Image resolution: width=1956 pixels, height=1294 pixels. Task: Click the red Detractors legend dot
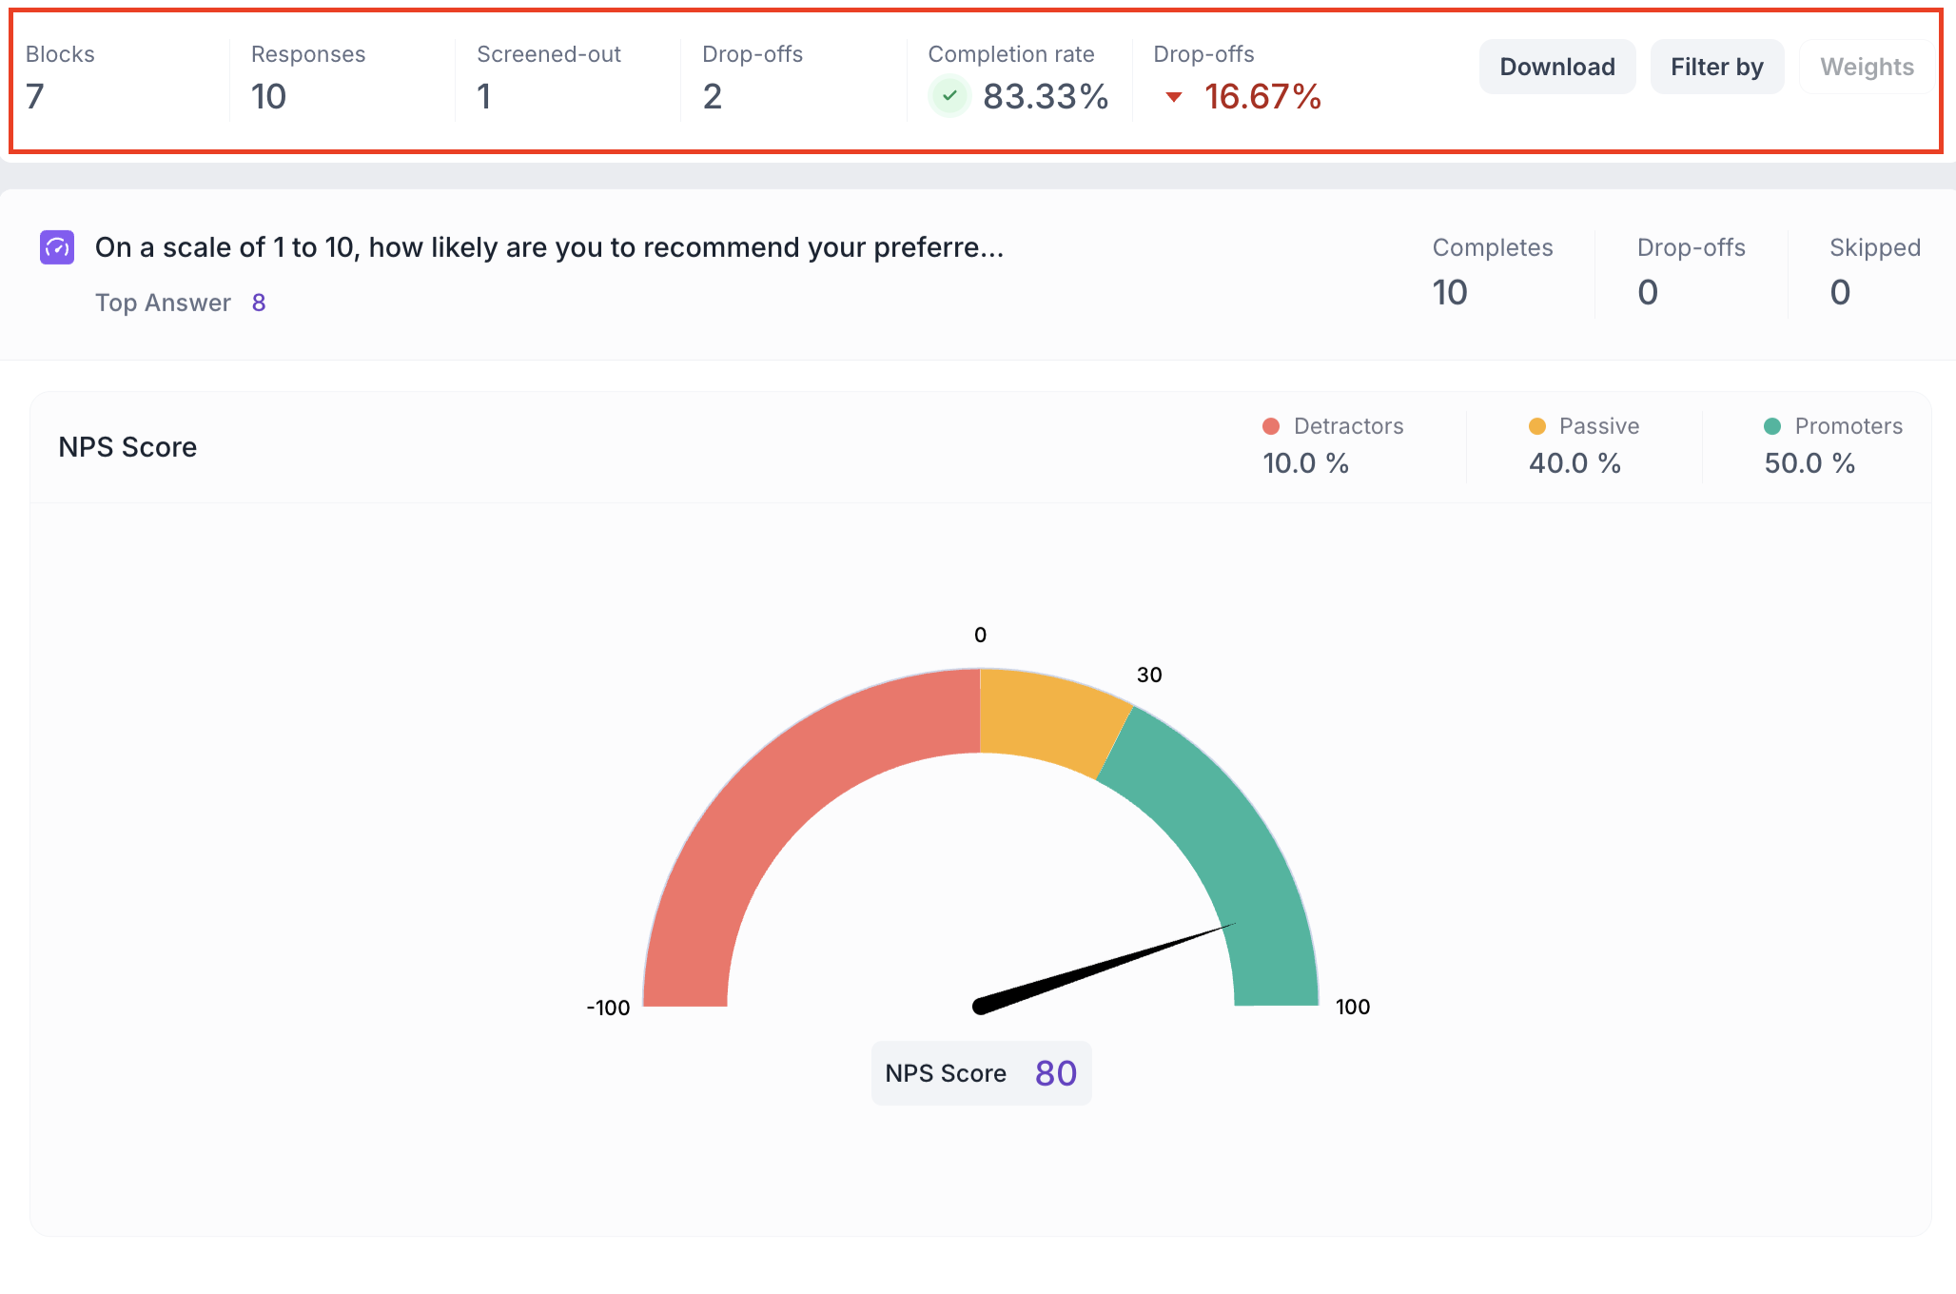click(x=1270, y=426)
